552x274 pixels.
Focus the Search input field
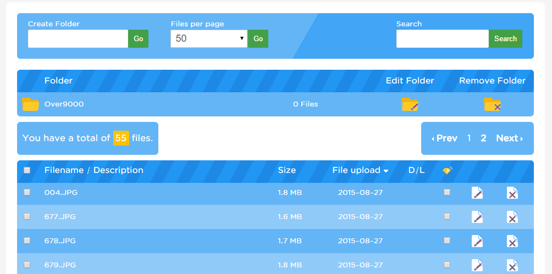[x=442, y=38]
